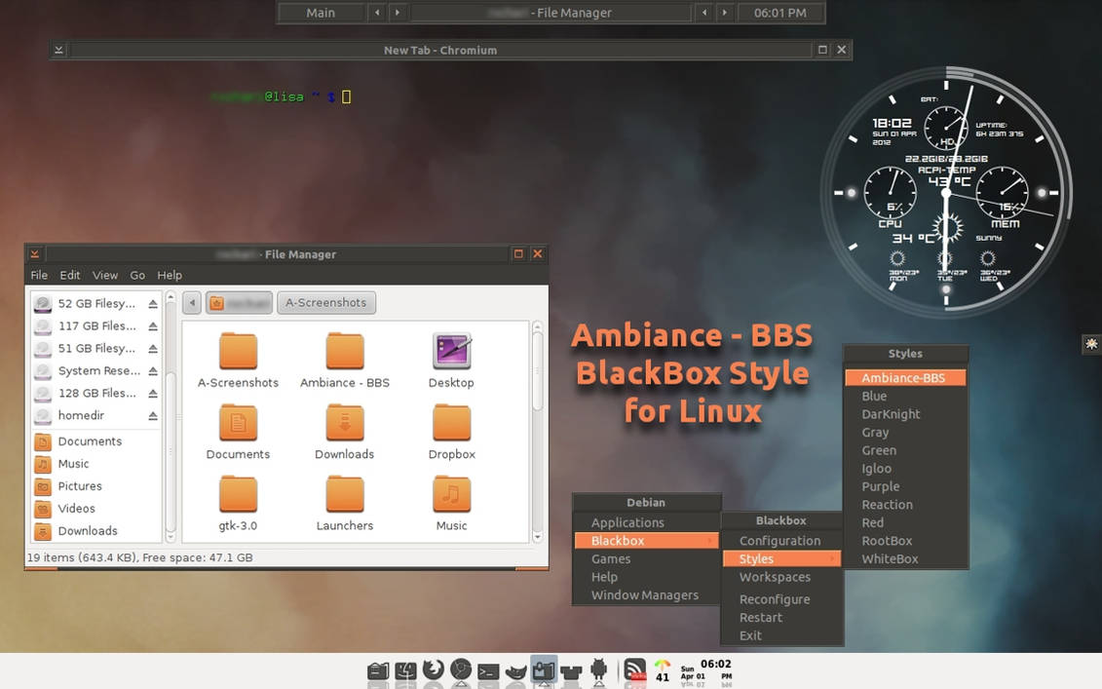Click the back navigation arrow in the toolbar
This screenshot has height=689, width=1102.
pyautogui.click(x=191, y=302)
